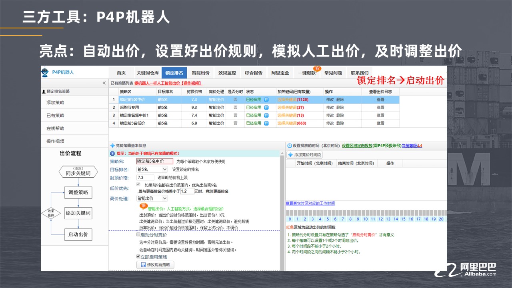Viewport: 512px width, 288px height.
Task: Open the 高价处理 dropdown showing 智能出价
Action: click(152, 198)
